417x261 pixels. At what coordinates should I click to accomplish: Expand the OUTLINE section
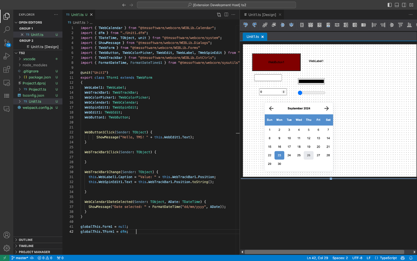point(38,240)
